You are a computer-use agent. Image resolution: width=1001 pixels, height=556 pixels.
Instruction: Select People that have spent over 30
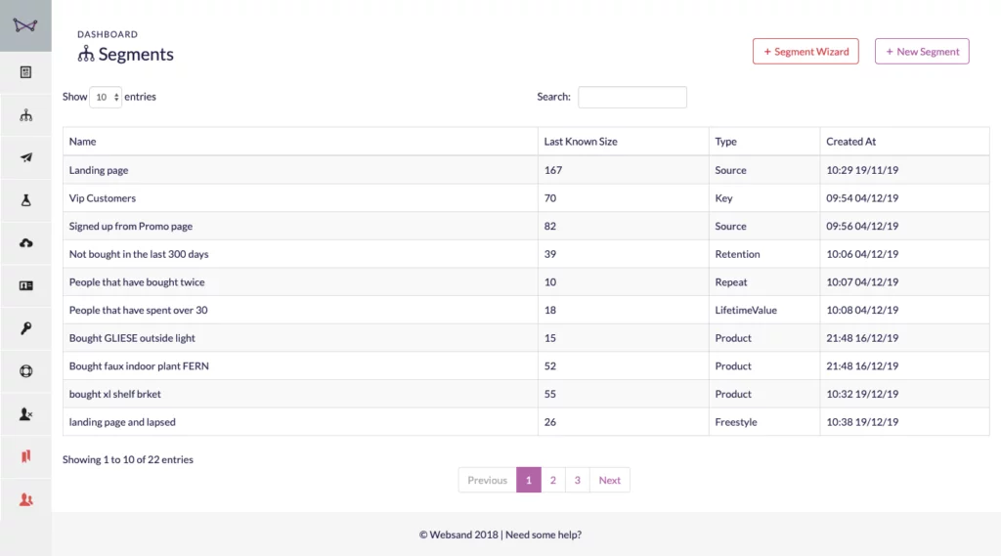(x=138, y=310)
